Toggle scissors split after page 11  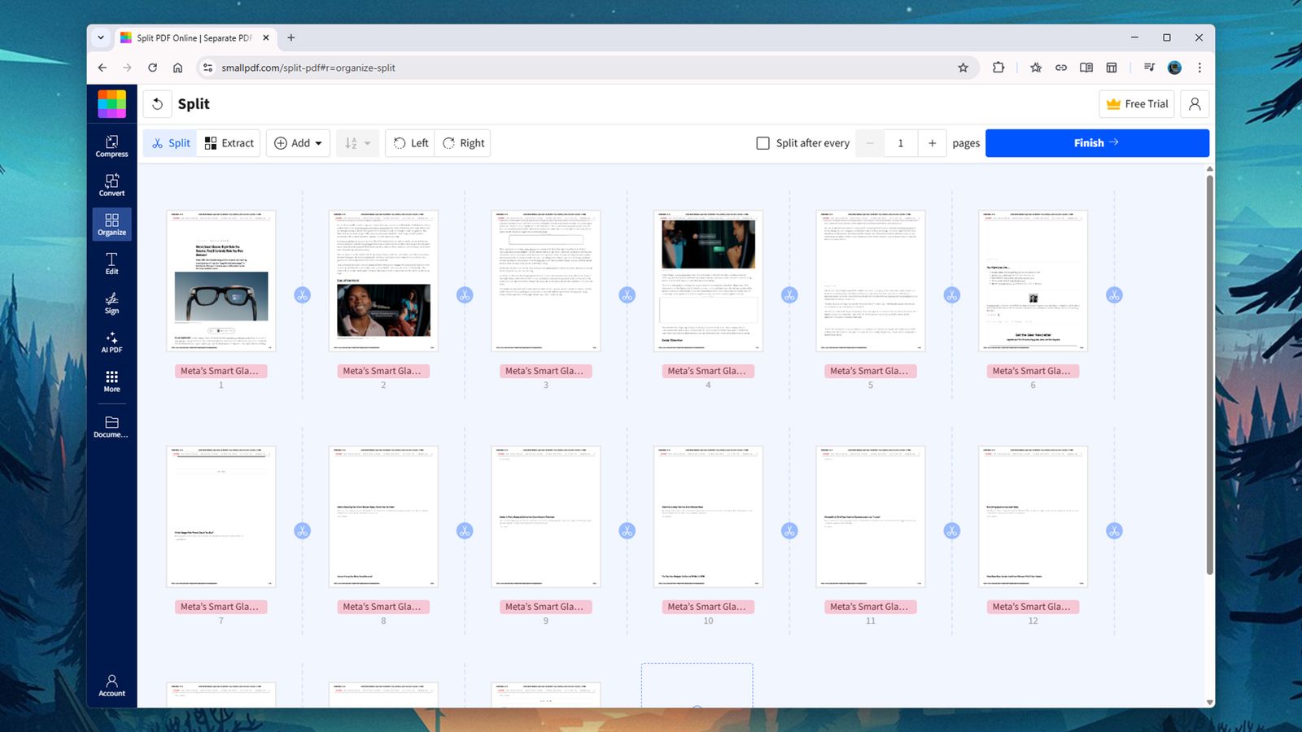(x=951, y=531)
